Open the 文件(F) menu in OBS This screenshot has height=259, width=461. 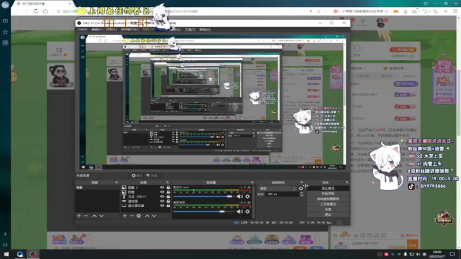(x=82, y=30)
